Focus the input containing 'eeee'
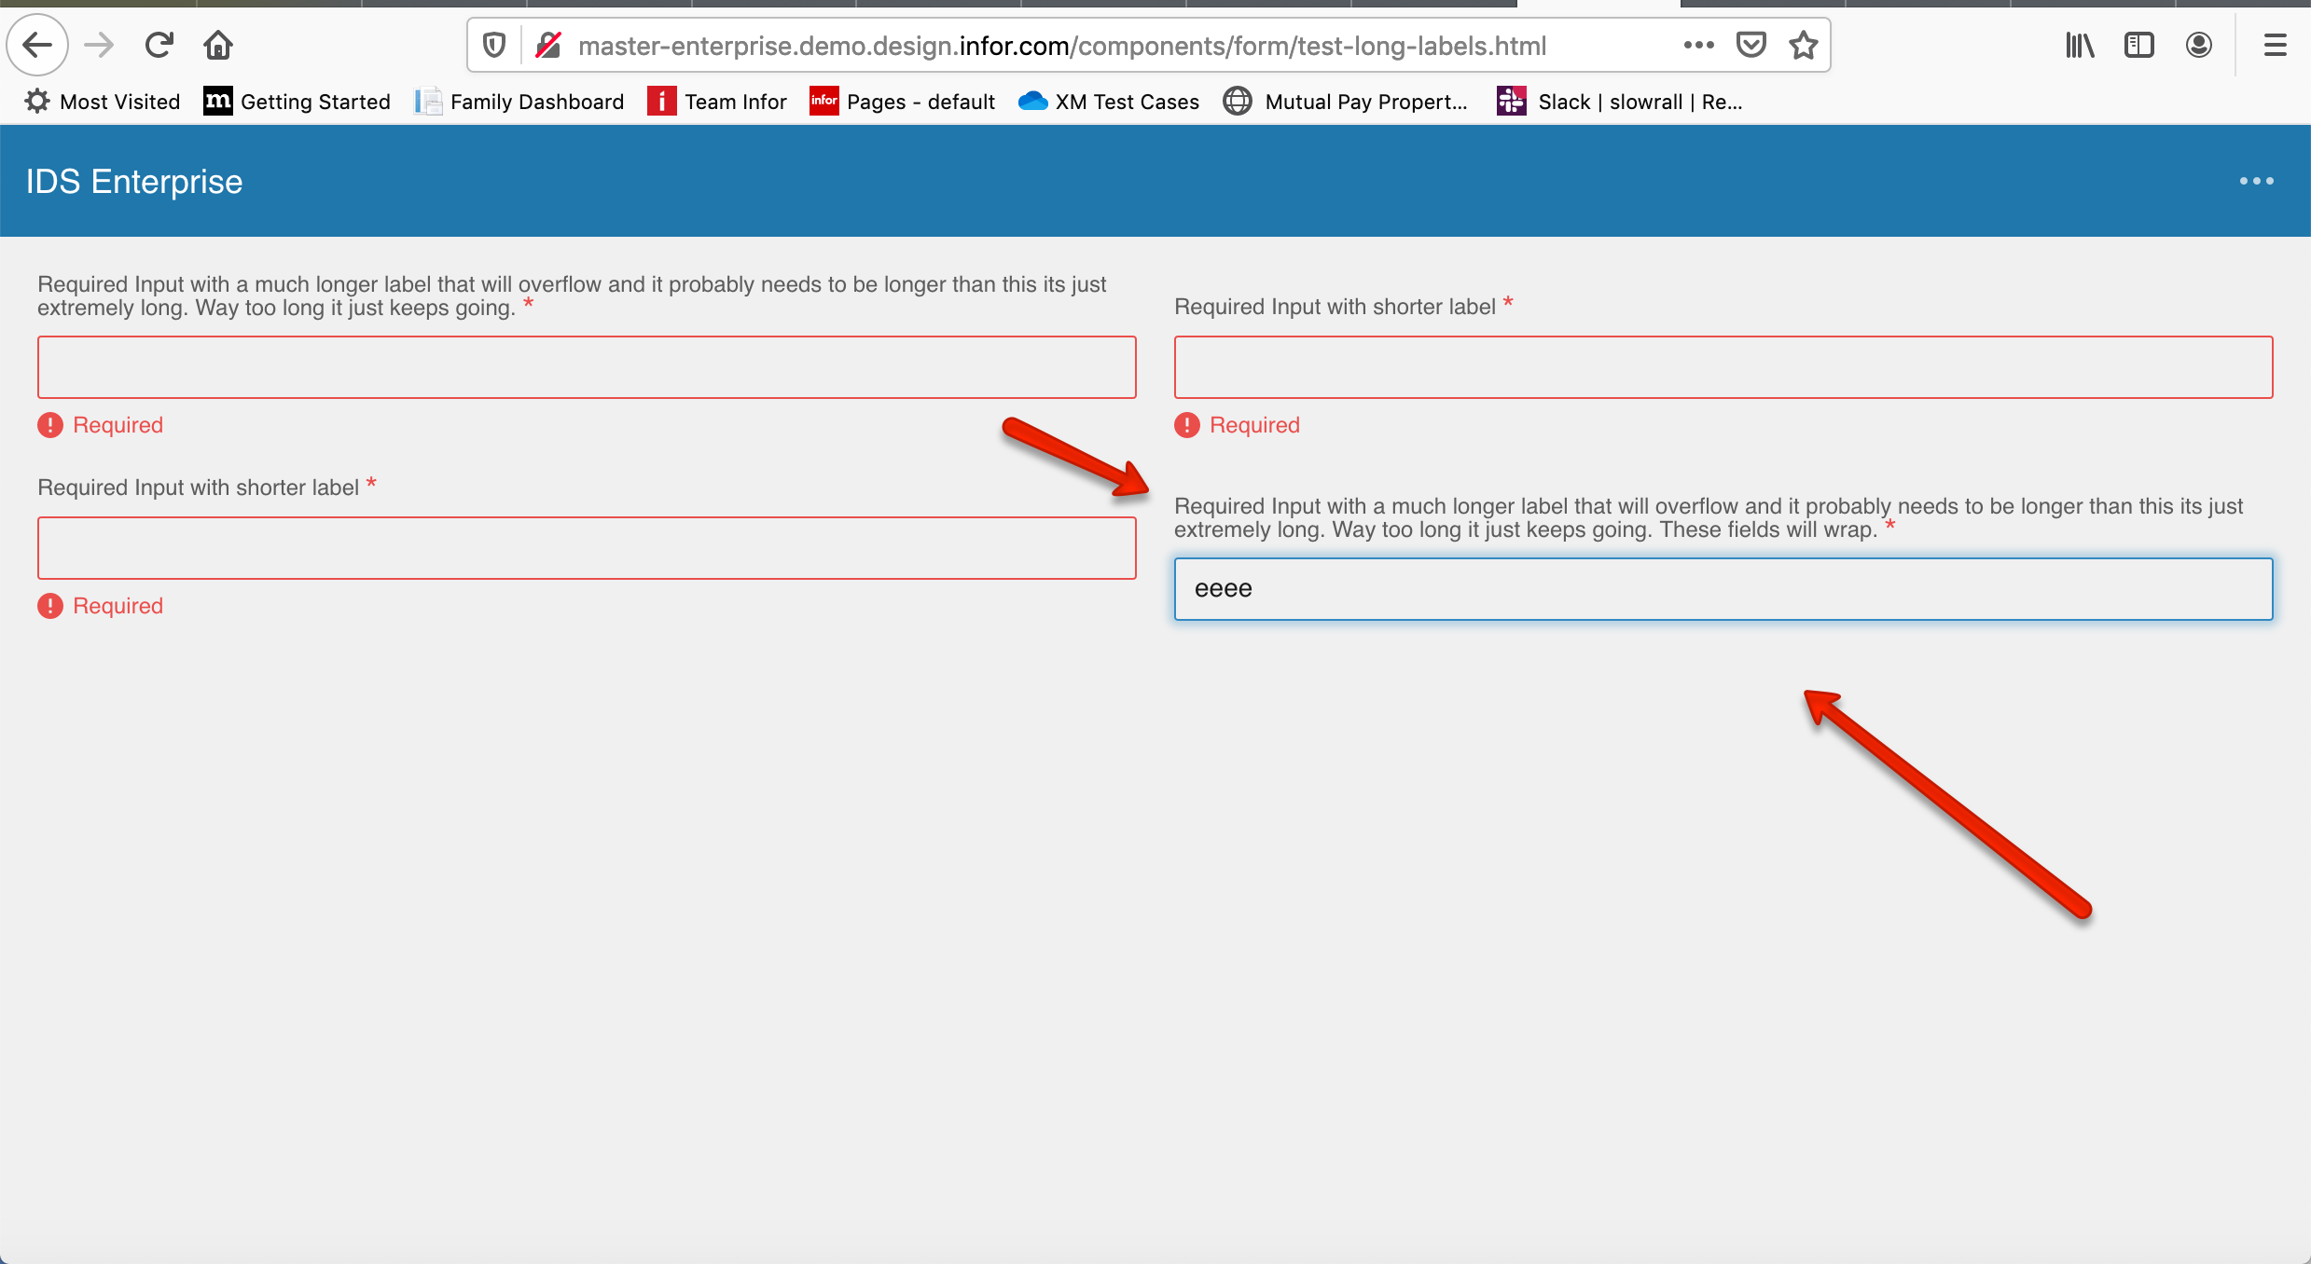 1723,589
